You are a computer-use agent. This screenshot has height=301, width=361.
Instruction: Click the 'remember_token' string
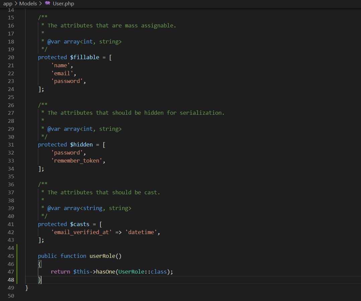[76, 161]
